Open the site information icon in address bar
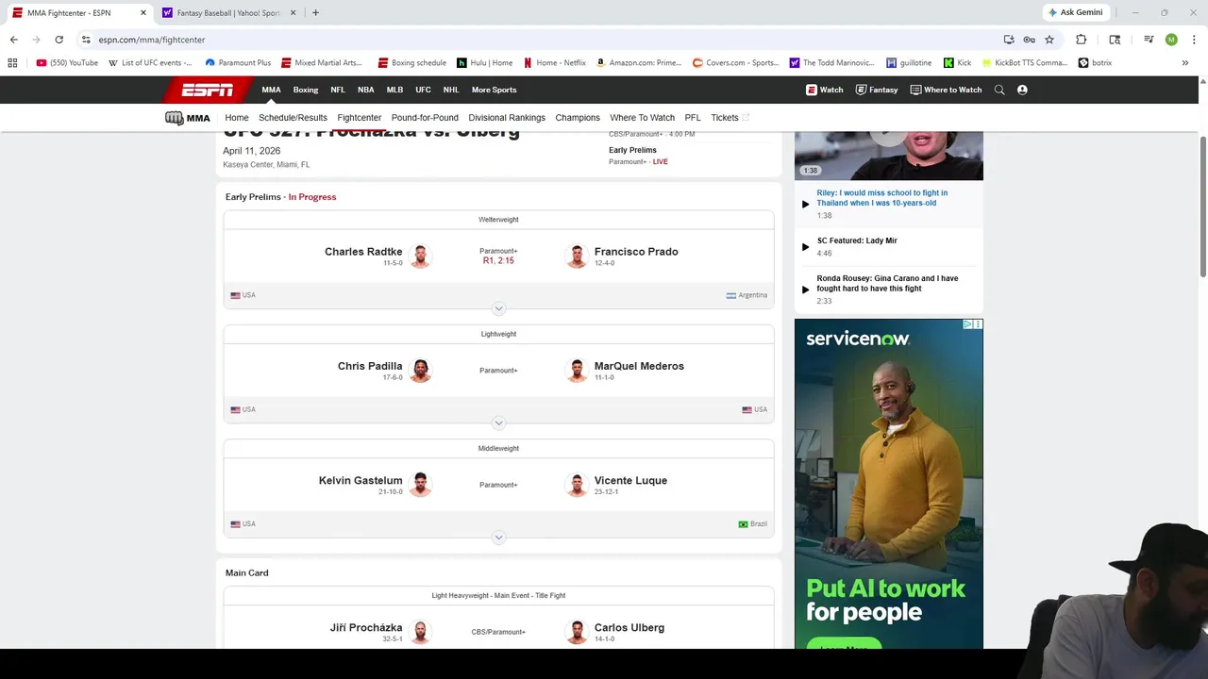 click(86, 40)
